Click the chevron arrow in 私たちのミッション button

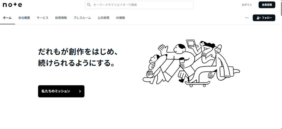[80, 92]
